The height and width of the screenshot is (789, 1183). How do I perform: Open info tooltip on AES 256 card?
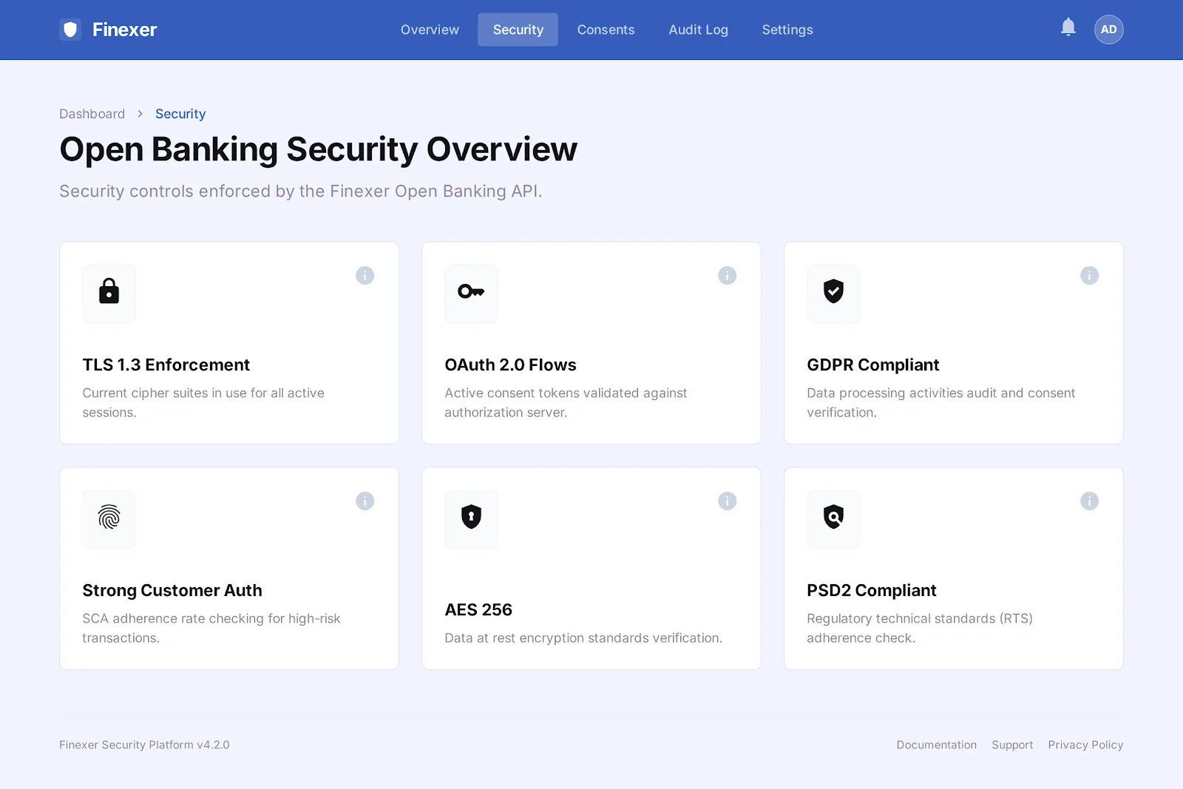tap(727, 501)
